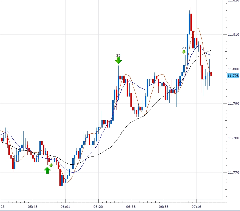Viewport: 240px width, 211px height.
Task: Click the 11.770 price axis label
Action: pyautogui.click(x=233, y=172)
